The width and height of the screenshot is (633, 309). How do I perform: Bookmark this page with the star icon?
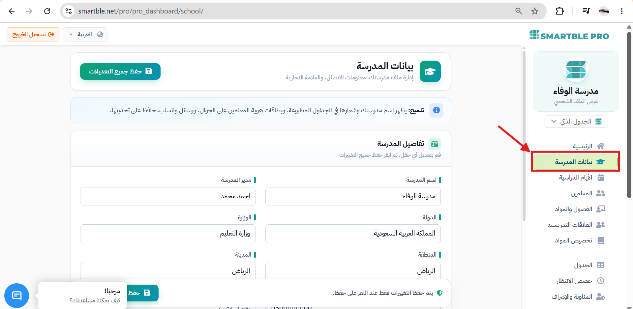click(535, 11)
